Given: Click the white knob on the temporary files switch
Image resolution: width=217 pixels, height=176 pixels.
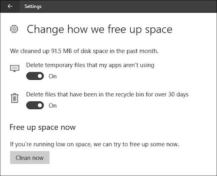Looking at the screenshot, I should [40, 76].
